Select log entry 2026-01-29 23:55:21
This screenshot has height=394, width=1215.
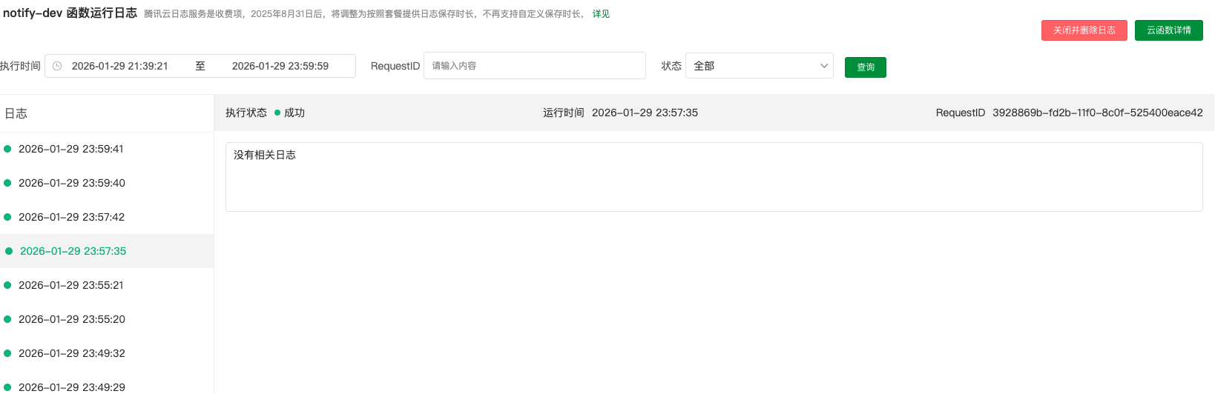pos(71,285)
